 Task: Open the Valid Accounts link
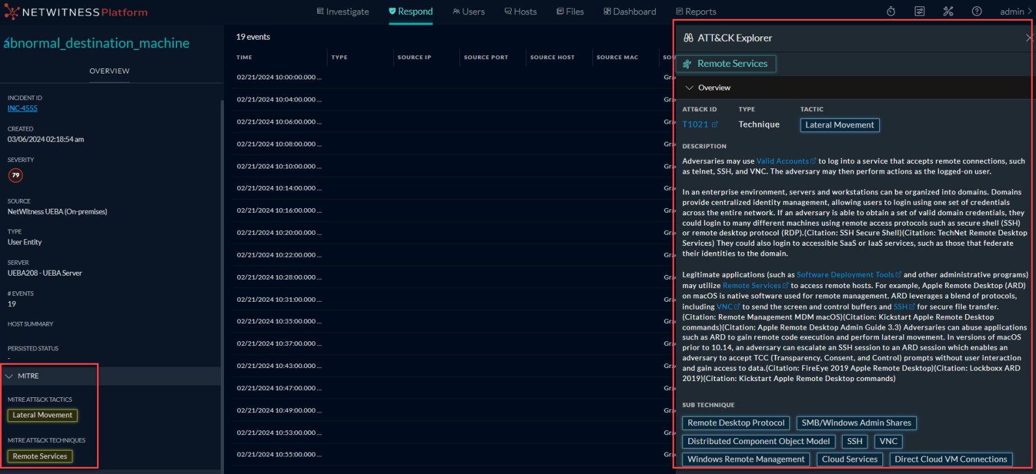point(786,161)
